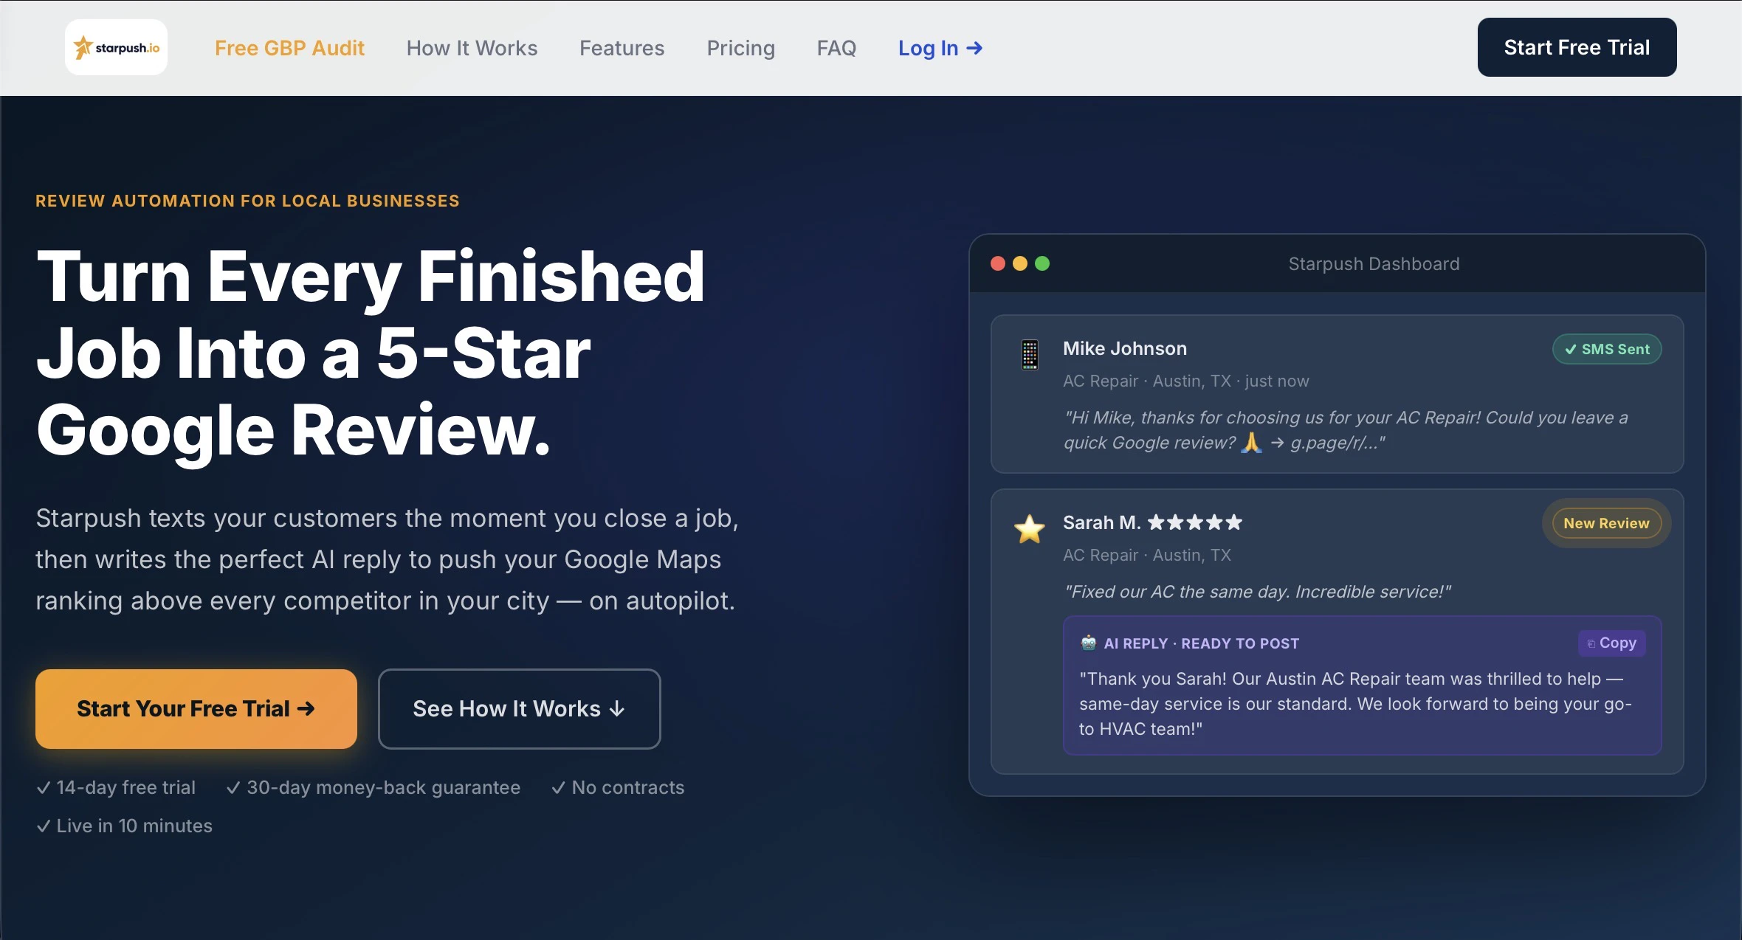Click Start Free Trial header button
This screenshot has width=1742, height=940.
pos(1577,47)
